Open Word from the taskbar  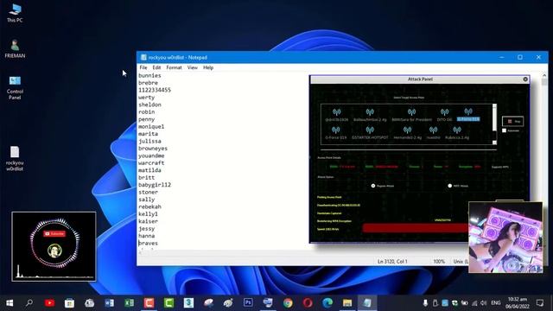(x=110, y=303)
